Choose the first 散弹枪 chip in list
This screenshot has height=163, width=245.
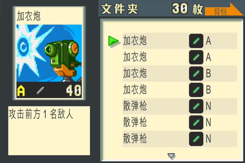point(180,106)
